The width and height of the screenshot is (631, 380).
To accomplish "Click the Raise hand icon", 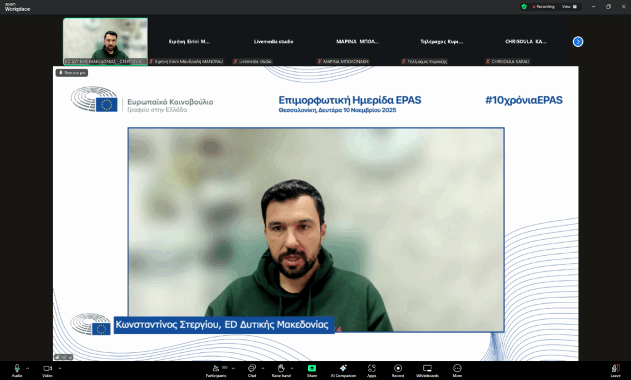I will [x=281, y=369].
